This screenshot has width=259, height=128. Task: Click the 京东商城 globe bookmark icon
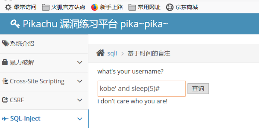[x=170, y=7]
